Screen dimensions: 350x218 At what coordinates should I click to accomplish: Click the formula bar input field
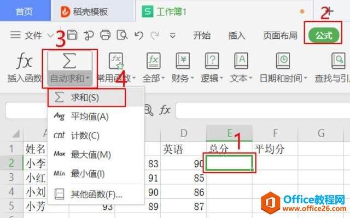pyautogui.click(x=262, y=110)
